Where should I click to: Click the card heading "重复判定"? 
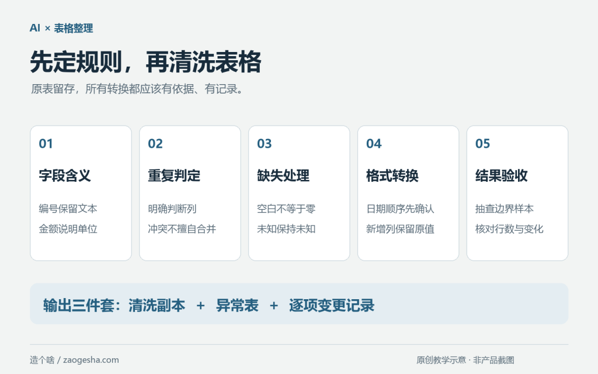point(174,175)
